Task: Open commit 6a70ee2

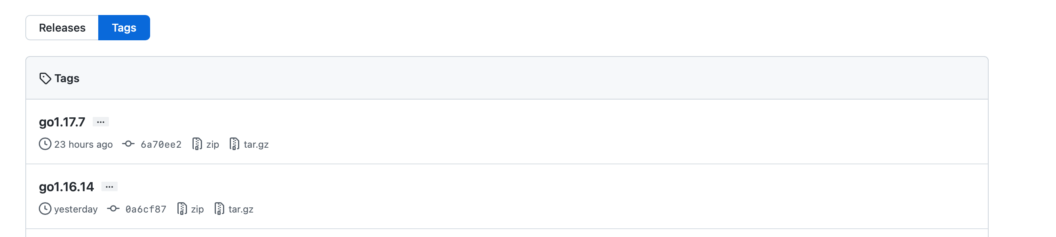Action: (x=161, y=144)
